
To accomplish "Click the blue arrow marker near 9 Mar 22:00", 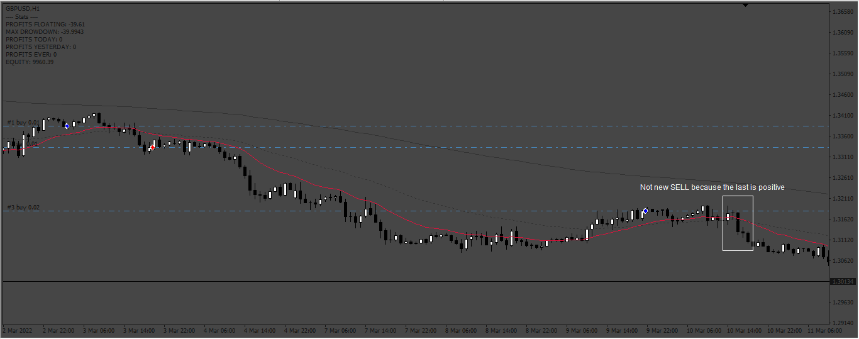I will click(646, 211).
